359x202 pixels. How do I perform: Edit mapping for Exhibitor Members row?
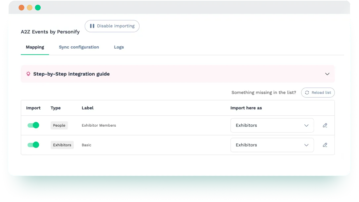coord(325,125)
